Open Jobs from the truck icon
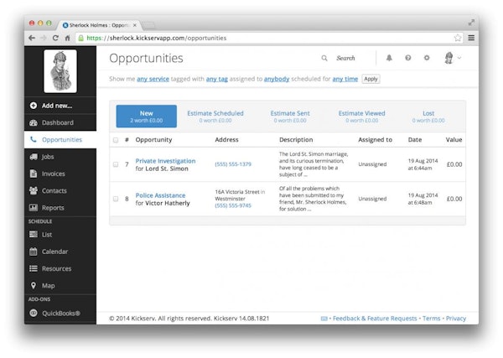503x358 pixels. pyautogui.click(x=33, y=157)
